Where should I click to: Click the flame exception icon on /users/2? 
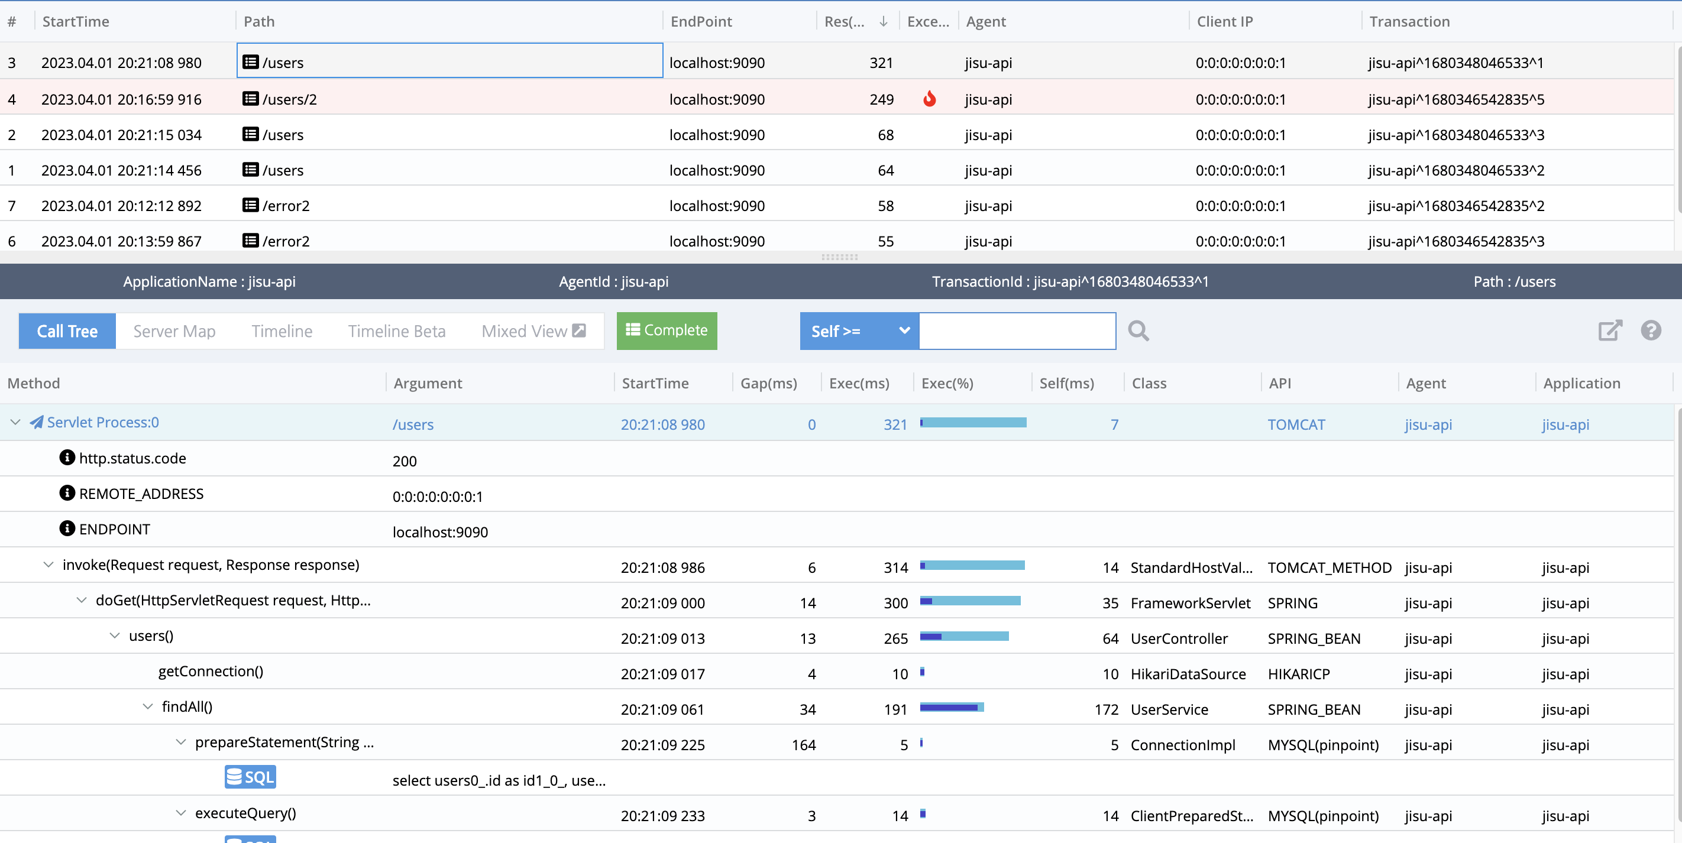pyautogui.click(x=929, y=99)
